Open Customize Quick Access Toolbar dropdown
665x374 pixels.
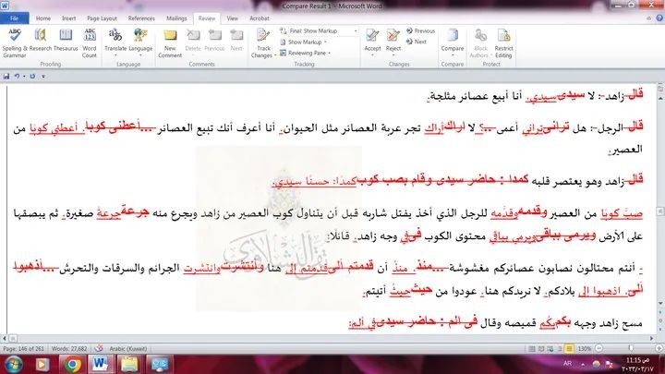click(43, 77)
